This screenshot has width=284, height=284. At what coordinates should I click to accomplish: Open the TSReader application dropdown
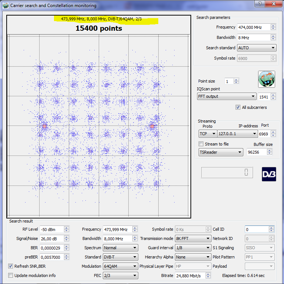pos(221,152)
